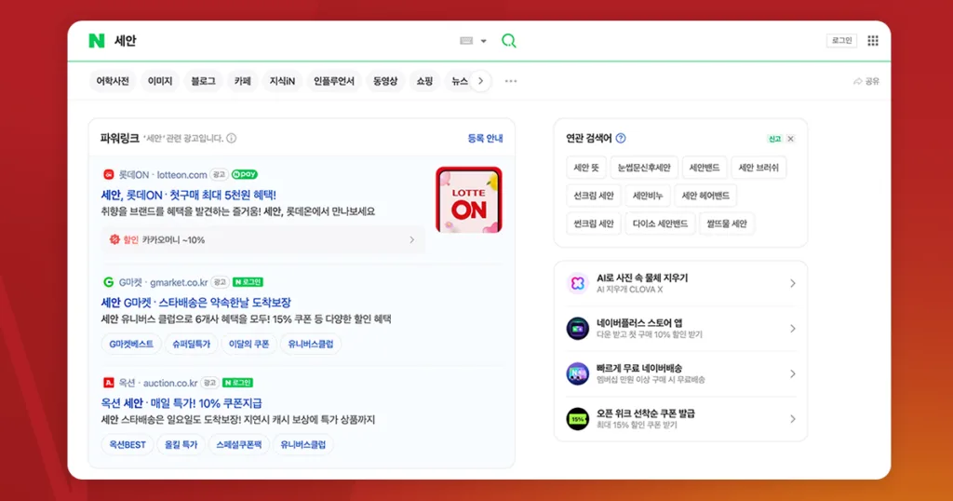Click the 롯데ON favicon icon
The width and height of the screenshot is (953, 501).
coord(108,174)
